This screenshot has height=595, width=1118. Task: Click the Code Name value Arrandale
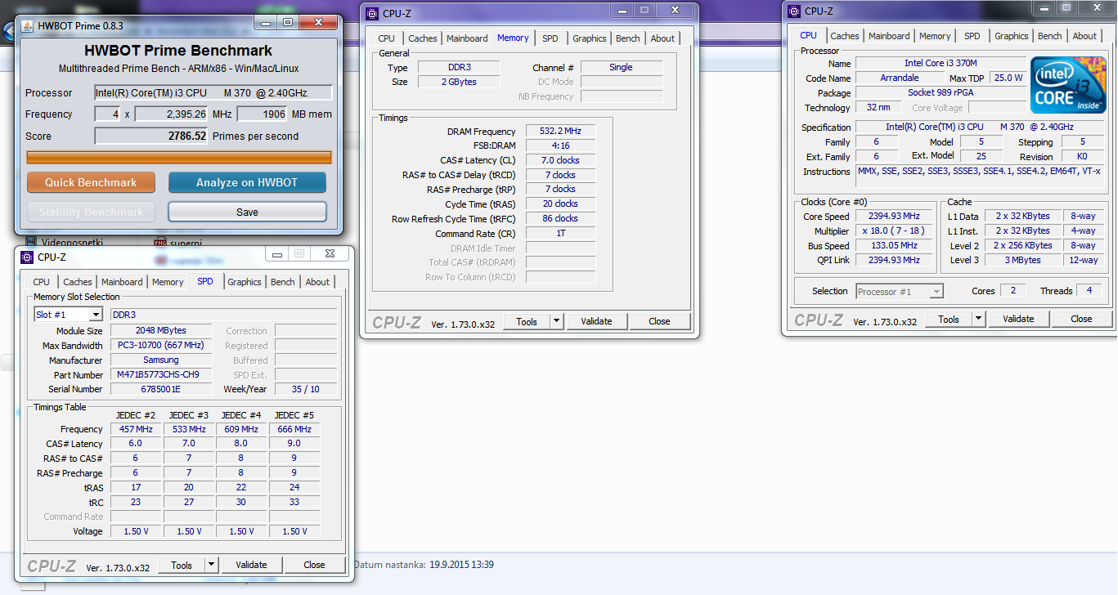click(900, 78)
